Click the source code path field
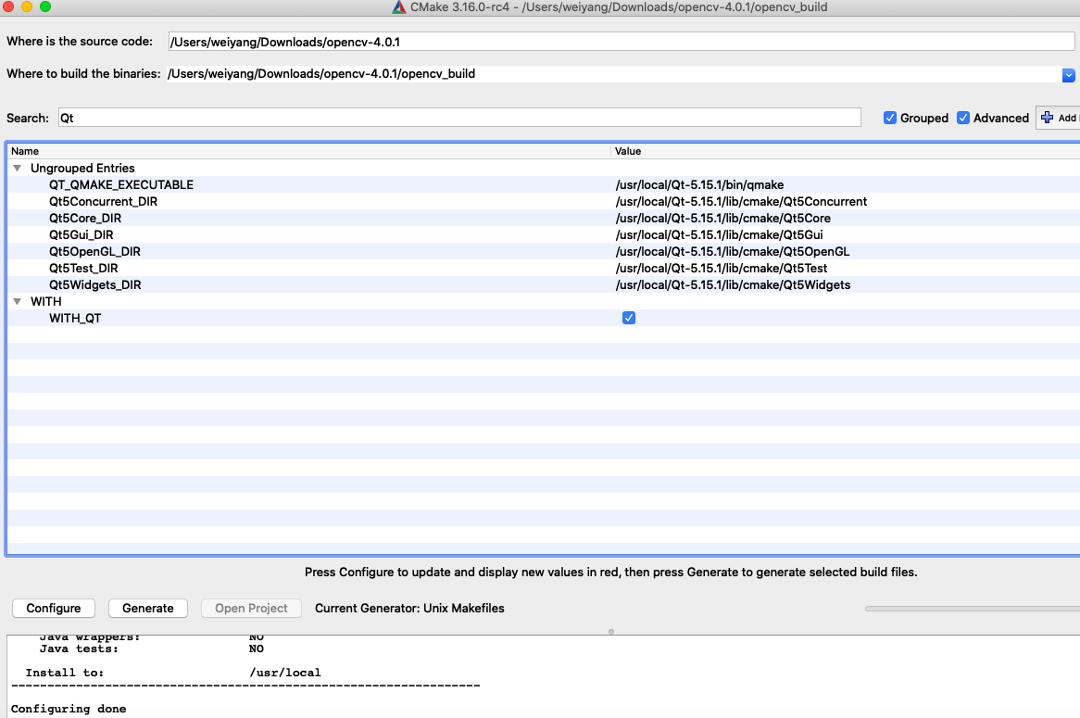This screenshot has height=718, width=1080. (x=622, y=42)
